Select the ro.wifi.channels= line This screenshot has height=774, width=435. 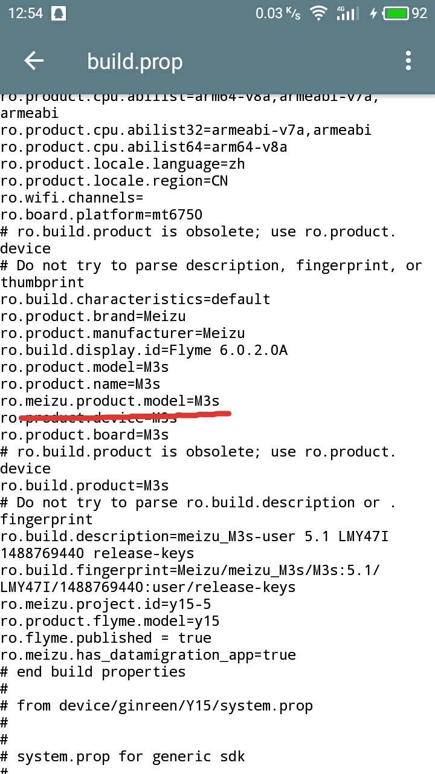pyautogui.click(x=72, y=198)
